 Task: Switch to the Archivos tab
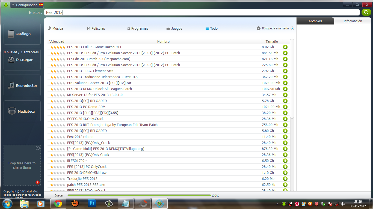pyautogui.click(x=315, y=21)
